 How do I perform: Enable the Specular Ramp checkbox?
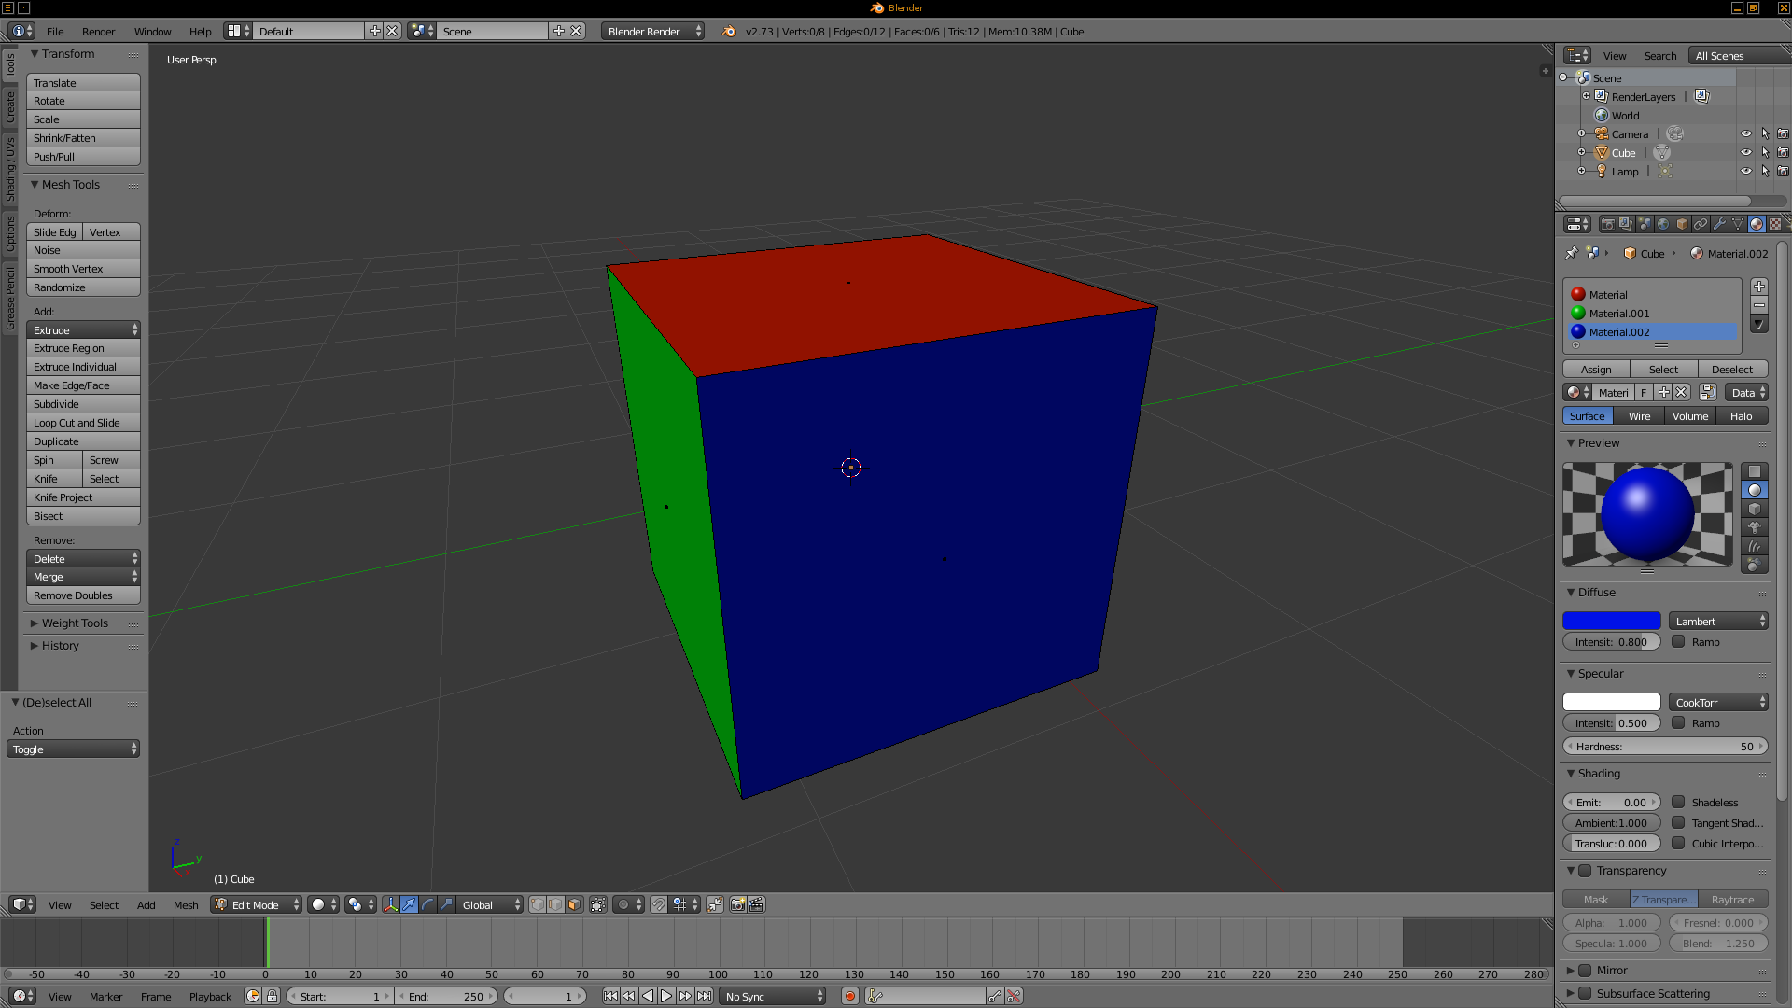pyautogui.click(x=1678, y=722)
